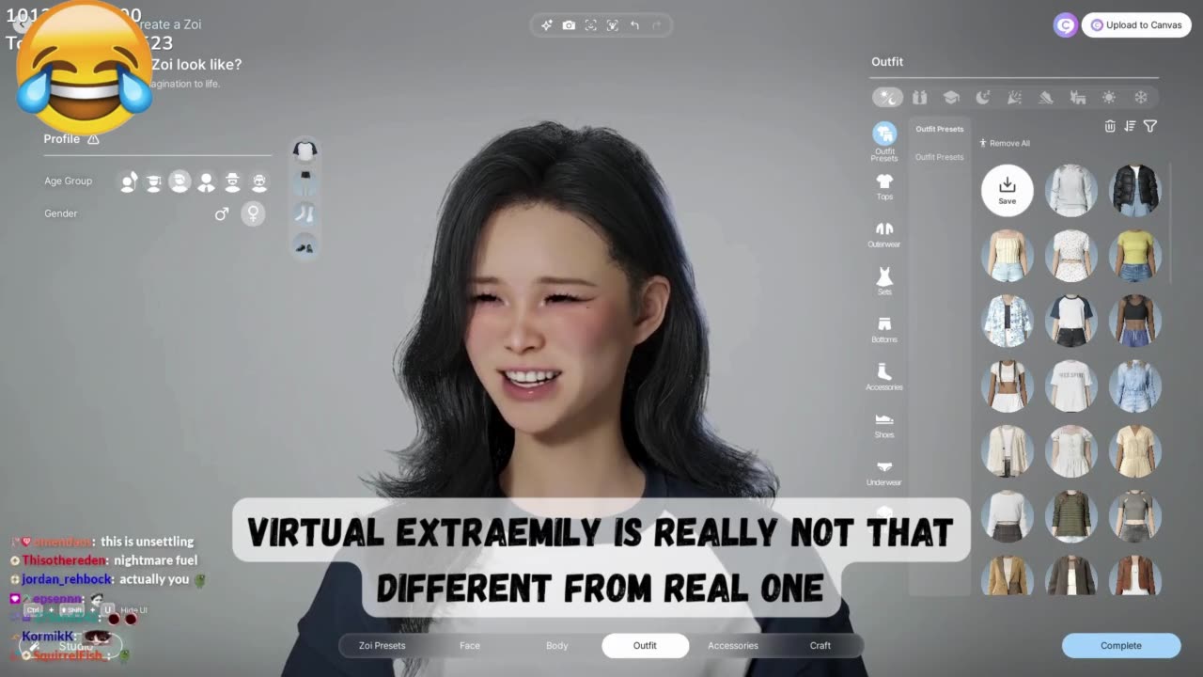
Task: Click the Complete button
Action: (1121, 646)
